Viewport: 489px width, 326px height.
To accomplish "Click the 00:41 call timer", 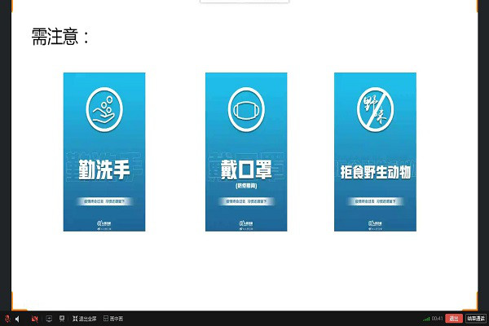I will [x=437, y=318].
